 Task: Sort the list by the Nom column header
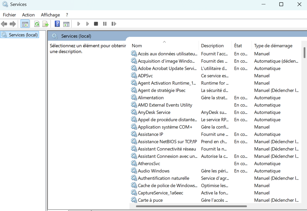[x=137, y=46]
